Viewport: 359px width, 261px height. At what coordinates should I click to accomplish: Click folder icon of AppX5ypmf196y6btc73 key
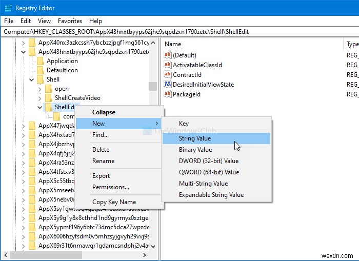[32, 227]
